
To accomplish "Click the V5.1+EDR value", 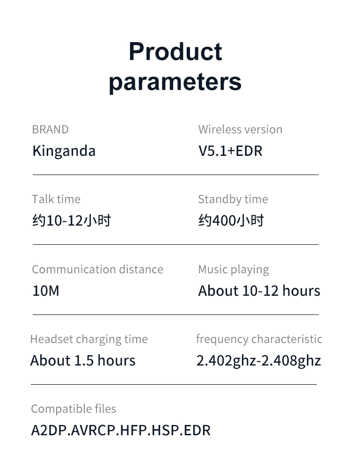I will (230, 151).
